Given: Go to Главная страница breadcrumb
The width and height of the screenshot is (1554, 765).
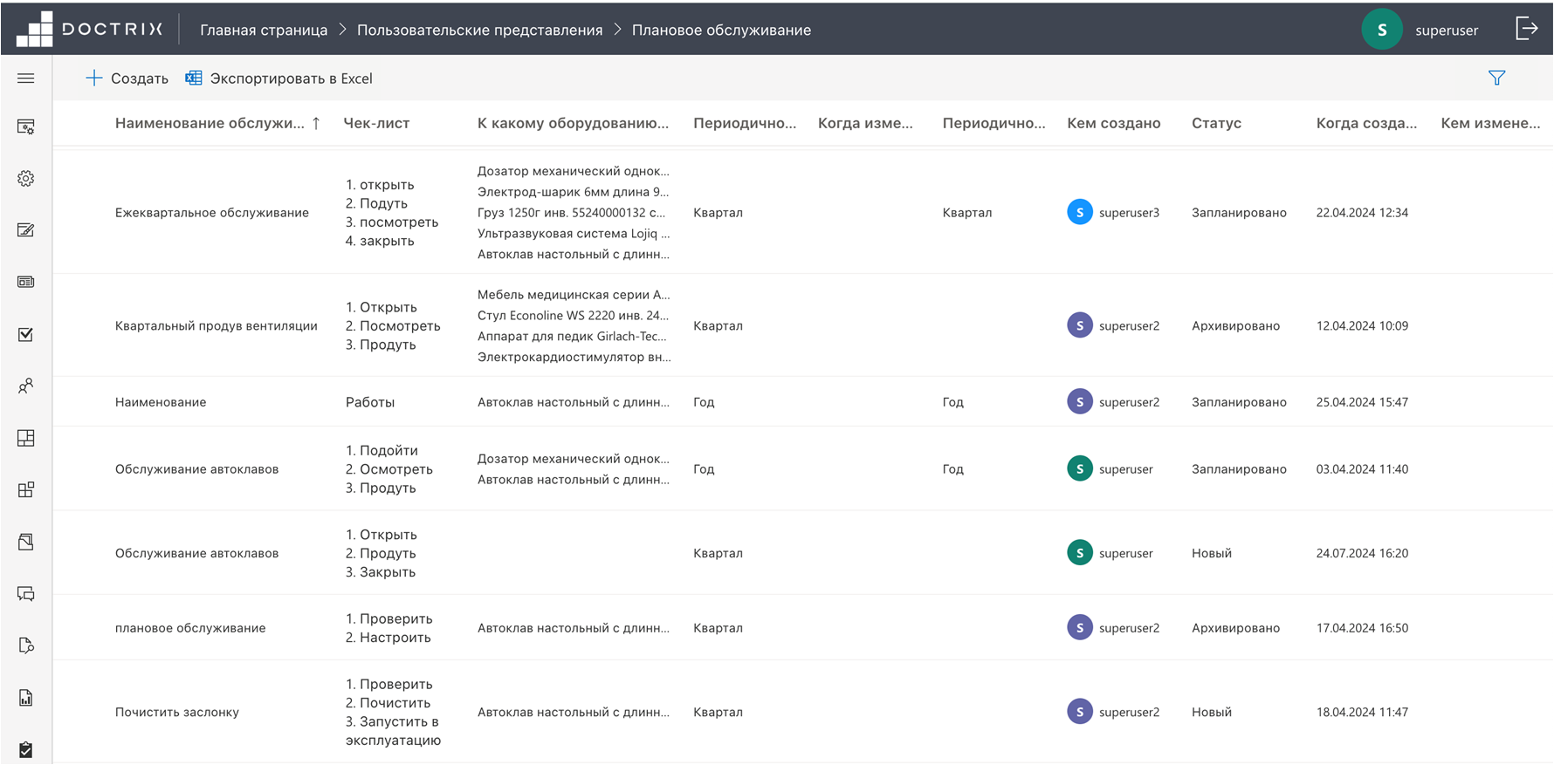Looking at the screenshot, I should click(x=264, y=30).
